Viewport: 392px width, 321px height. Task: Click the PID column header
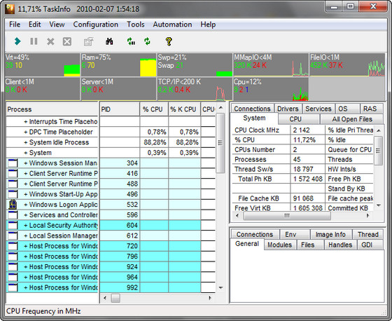click(x=120, y=109)
